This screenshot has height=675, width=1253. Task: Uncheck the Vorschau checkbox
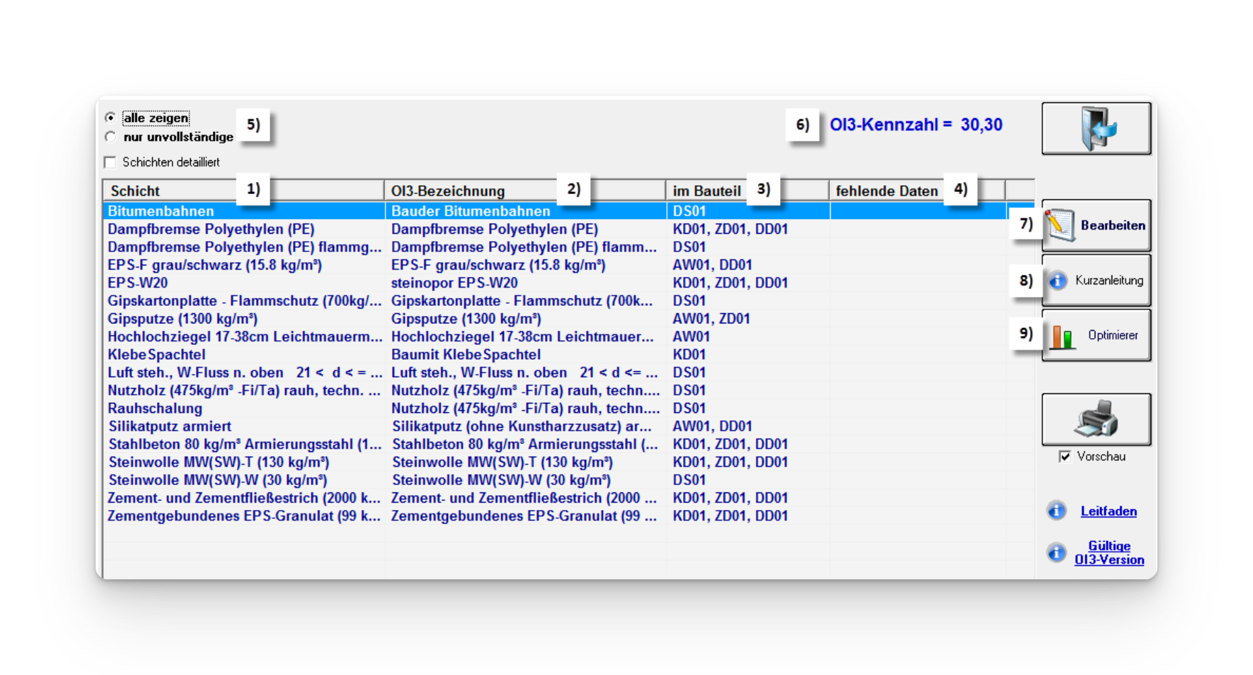coord(1065,457)
